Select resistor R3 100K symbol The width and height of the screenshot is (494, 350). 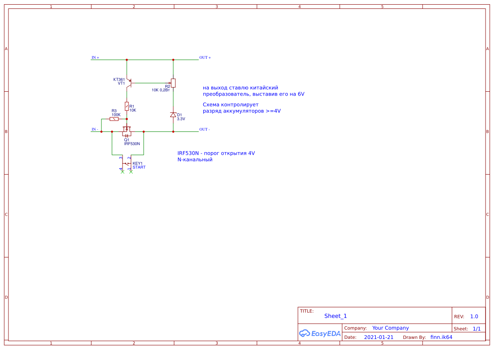click(x=113, y=119)
